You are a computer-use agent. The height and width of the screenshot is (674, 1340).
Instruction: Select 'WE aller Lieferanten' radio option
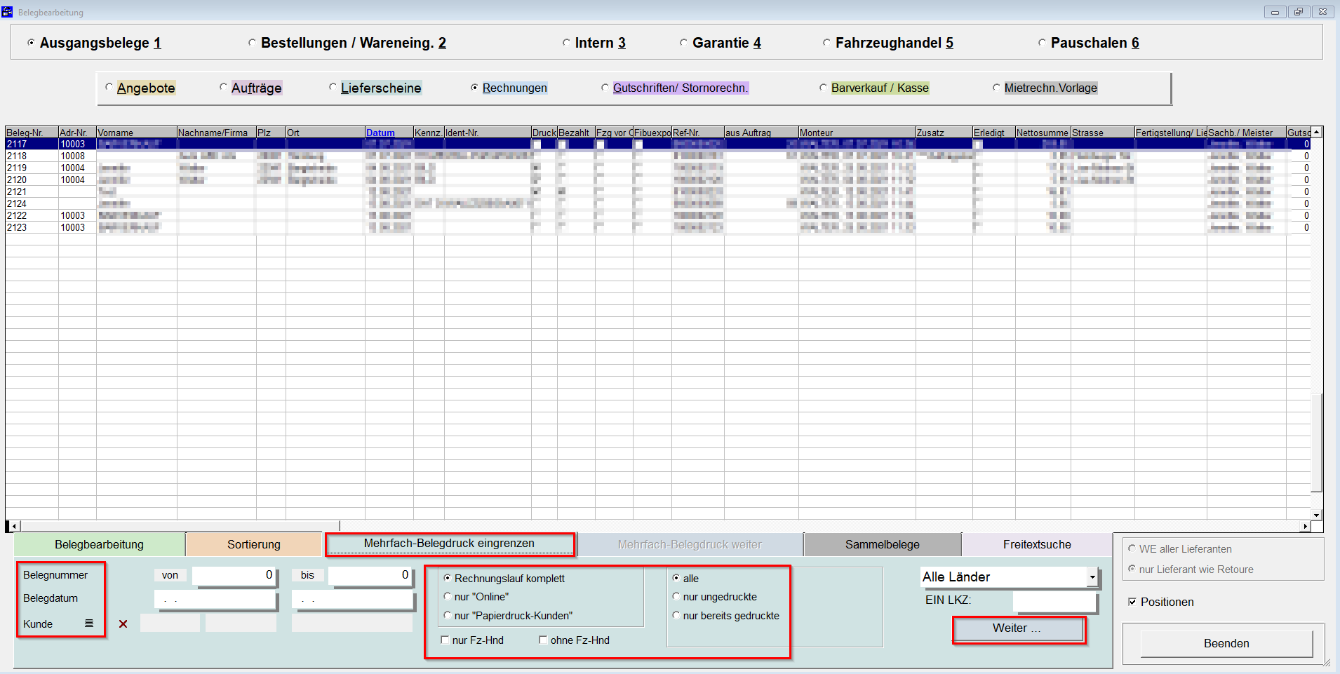1132,548
